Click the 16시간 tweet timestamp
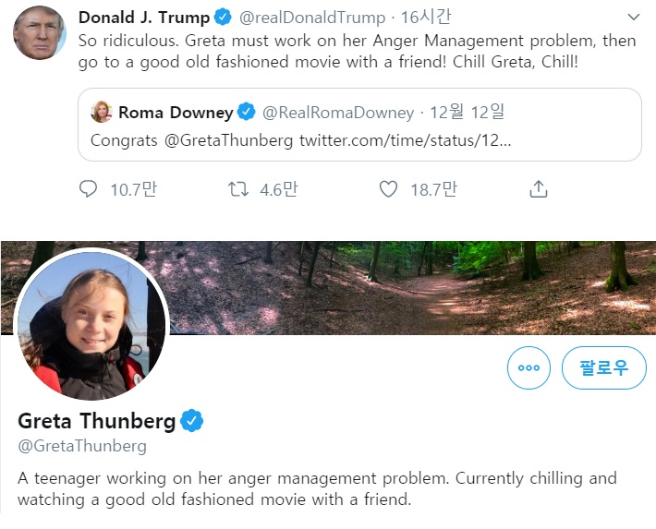656x529 pixels. click(426, 18)
